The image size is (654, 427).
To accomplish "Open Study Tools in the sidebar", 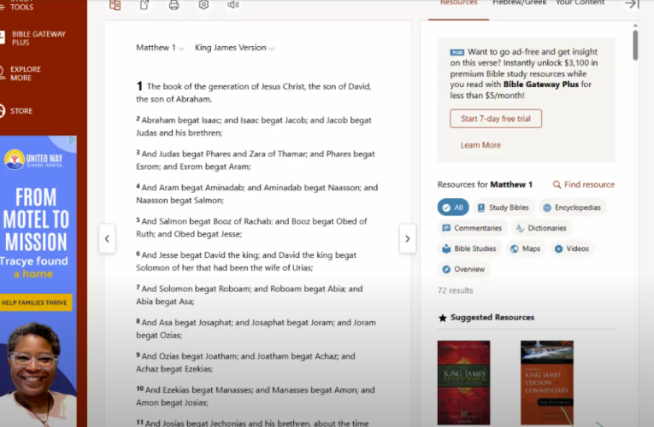I will click(21, 5).
